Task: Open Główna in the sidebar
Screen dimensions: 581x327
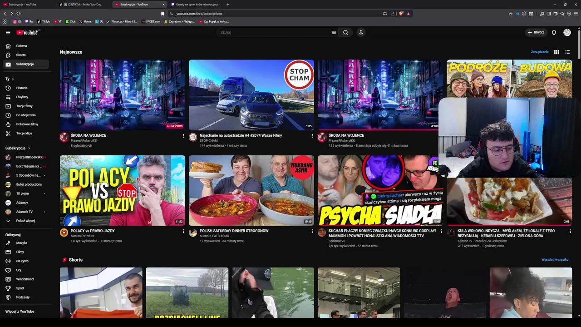Action: tap(25, 46)
